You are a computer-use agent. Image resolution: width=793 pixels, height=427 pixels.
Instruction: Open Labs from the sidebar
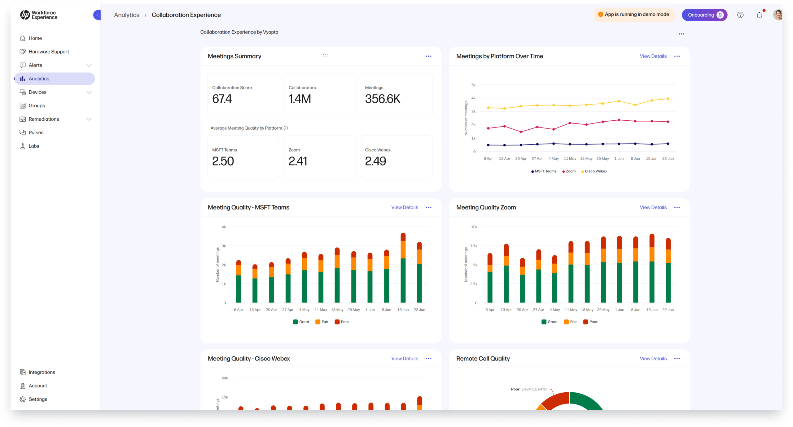point(34,146)
